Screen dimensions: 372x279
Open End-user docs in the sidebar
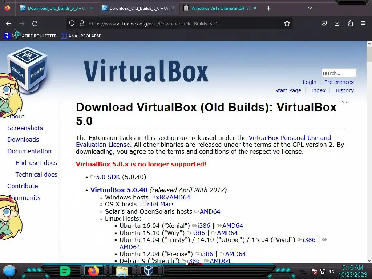[36, 163]
